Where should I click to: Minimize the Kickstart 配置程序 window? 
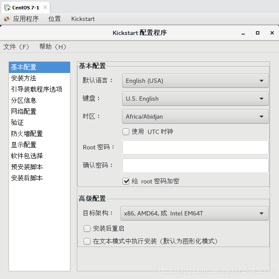coord(243,33)
